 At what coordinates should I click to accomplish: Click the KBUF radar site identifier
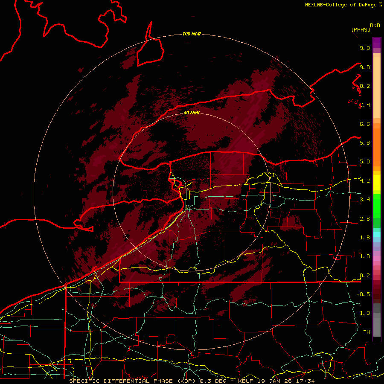coord(246,381)
